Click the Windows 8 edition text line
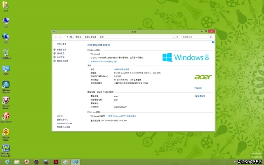Viewport: 264px width, 165px height. [x=95, y=54]
